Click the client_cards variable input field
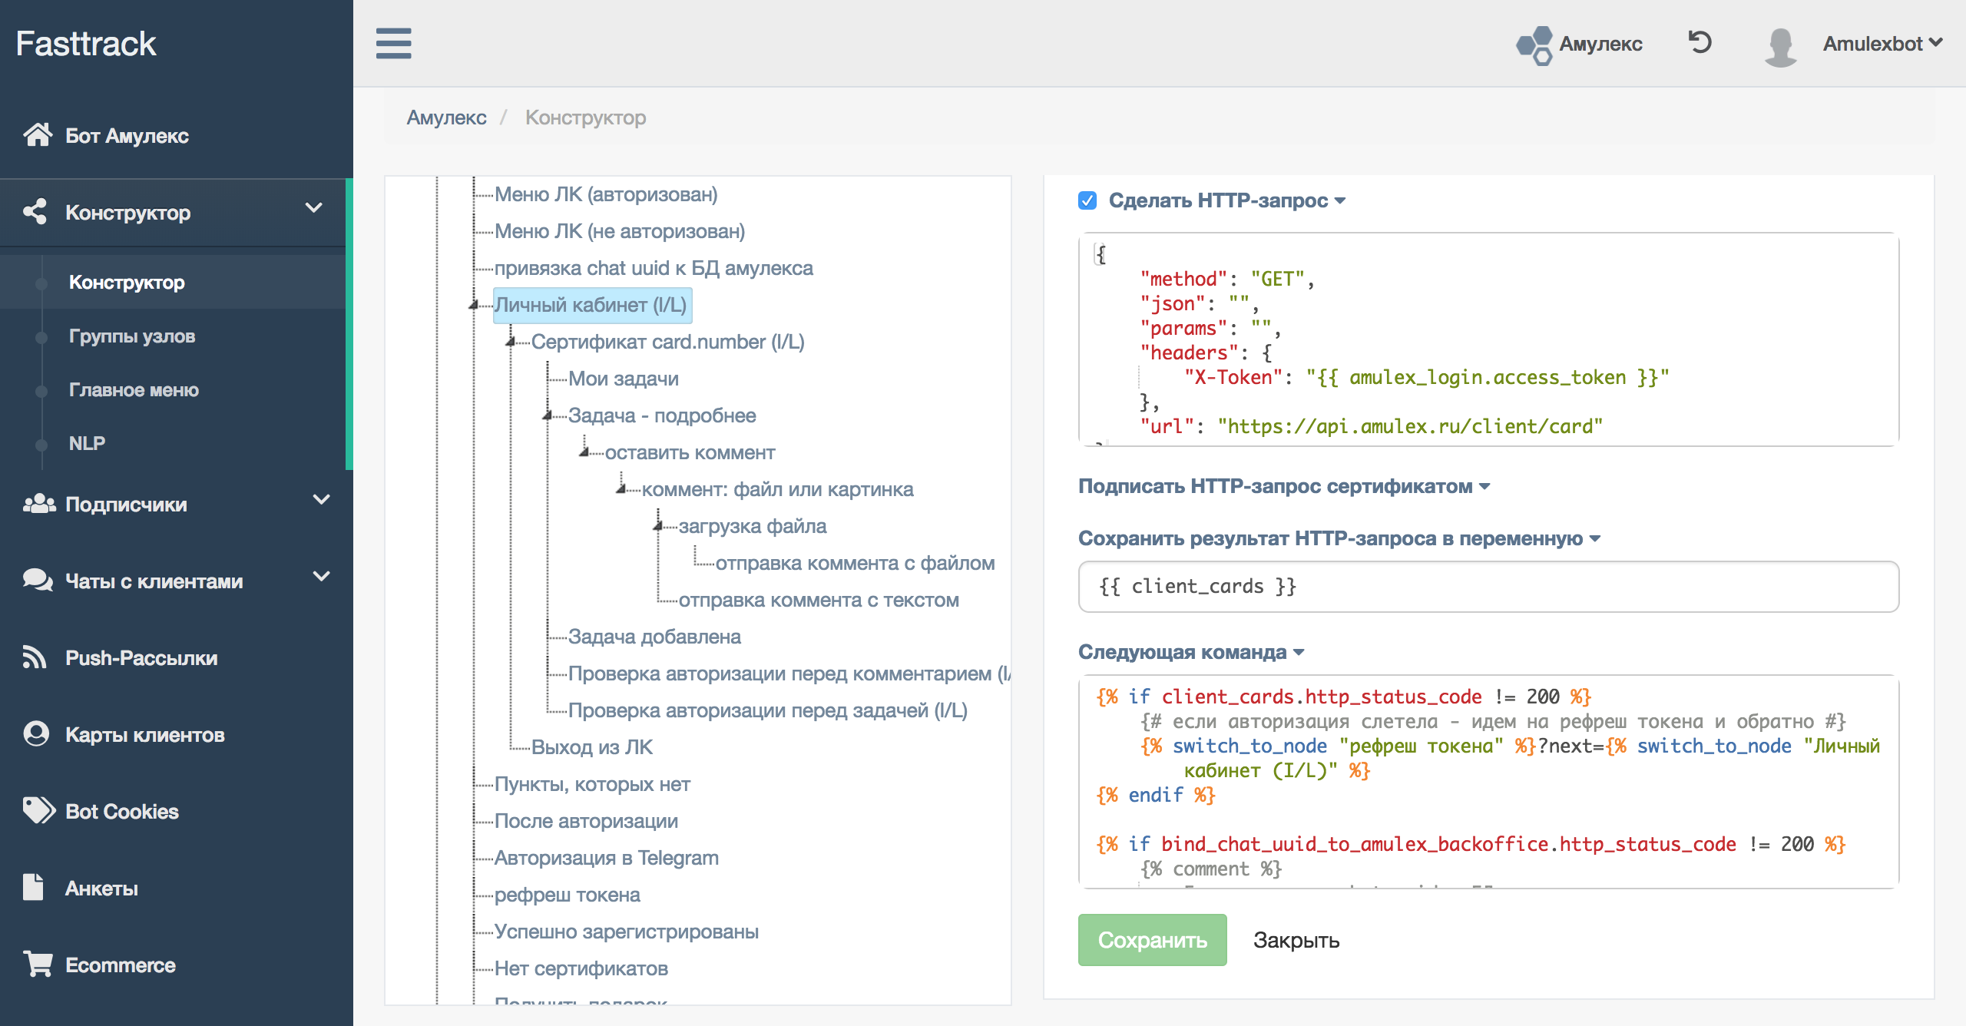This screenshot has width=1966, height=1026. (x=1488, y=587)
